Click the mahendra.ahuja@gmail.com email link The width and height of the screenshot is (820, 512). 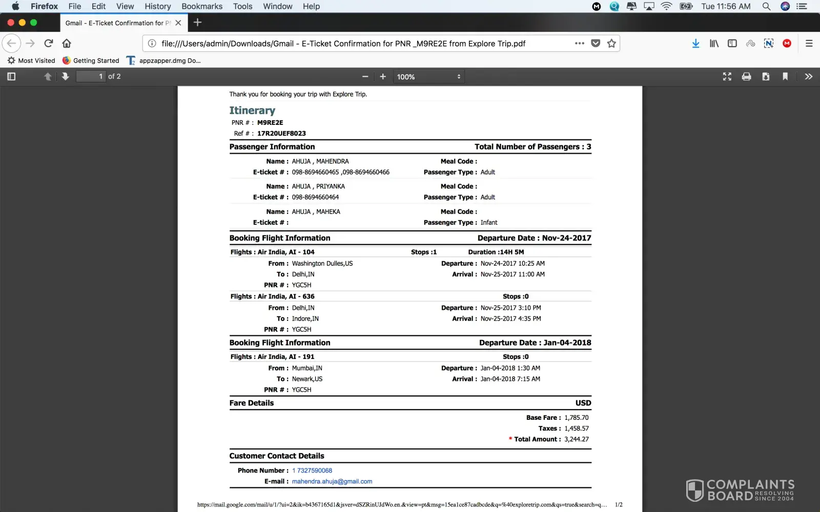coord(332,481)
